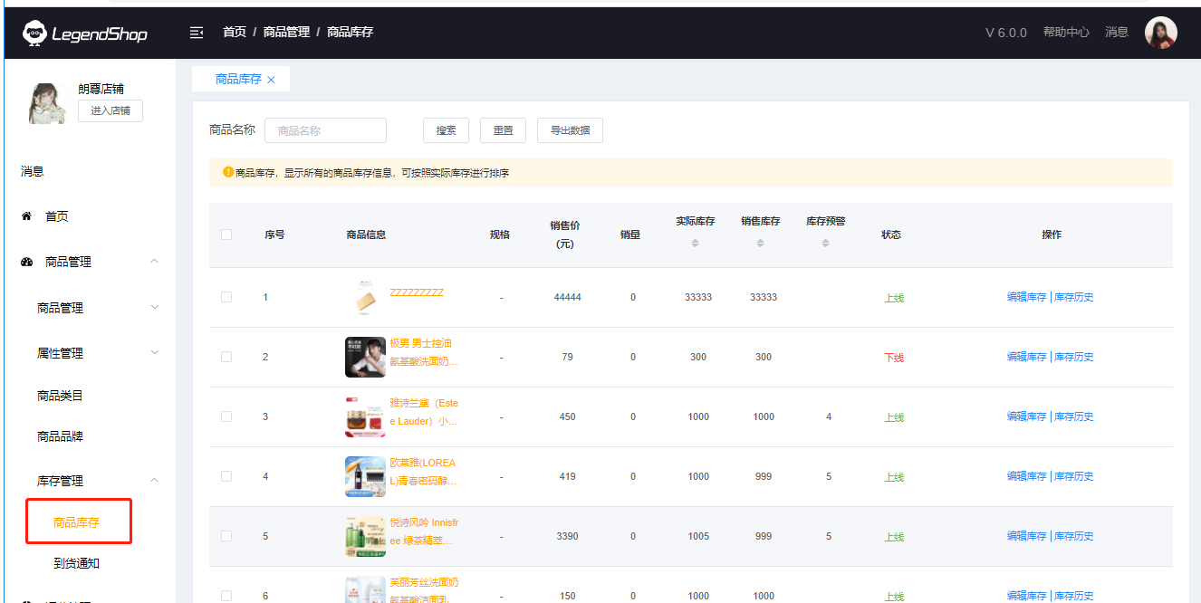Viewport: 1201px width, 603px height.
Task: Open 商品品牌 in the sidebar
Action: [60, 436]
